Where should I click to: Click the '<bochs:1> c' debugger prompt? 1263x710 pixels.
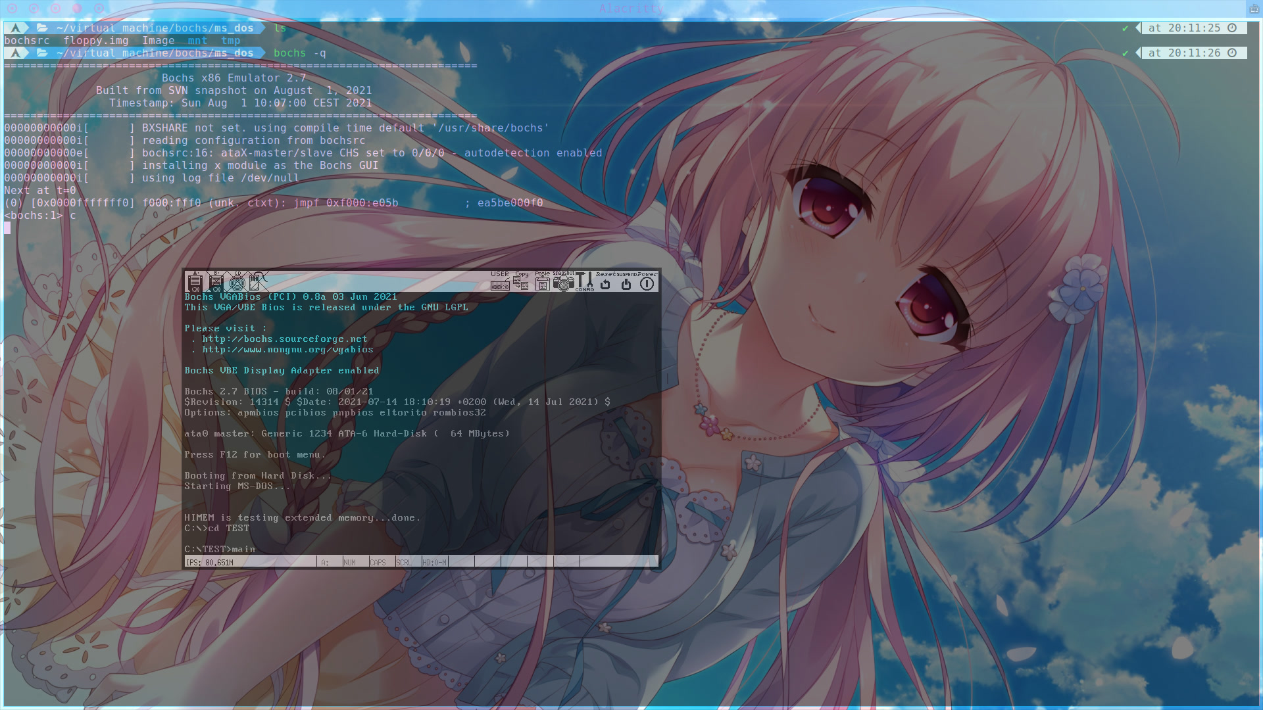(x=40, y=215)
